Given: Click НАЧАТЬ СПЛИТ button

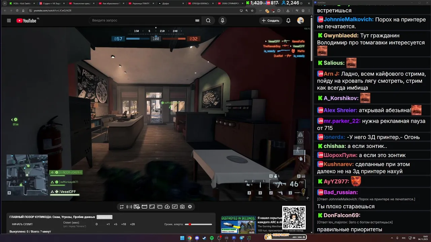Looking at the screenshot, I should pyautogui.click(x=22, y=224).
